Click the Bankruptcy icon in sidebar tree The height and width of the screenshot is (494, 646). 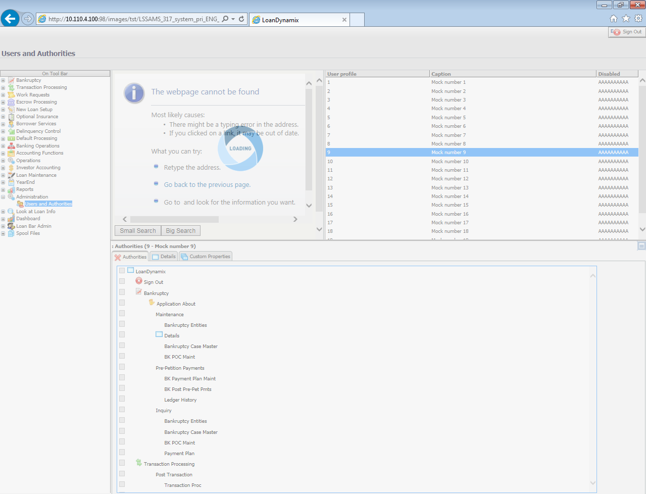11,80
